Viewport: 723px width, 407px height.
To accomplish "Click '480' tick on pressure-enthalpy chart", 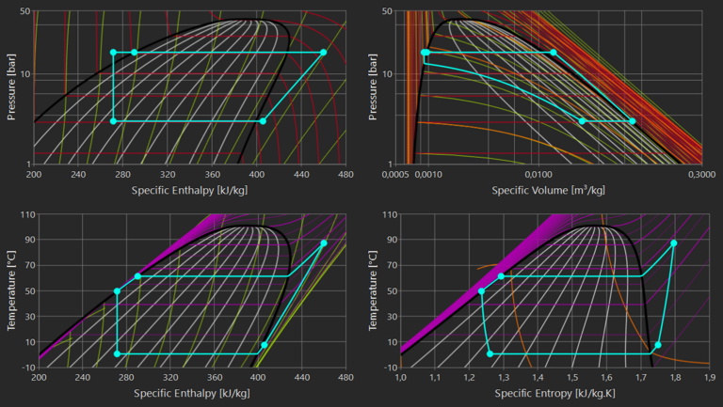I will point(345,175).
